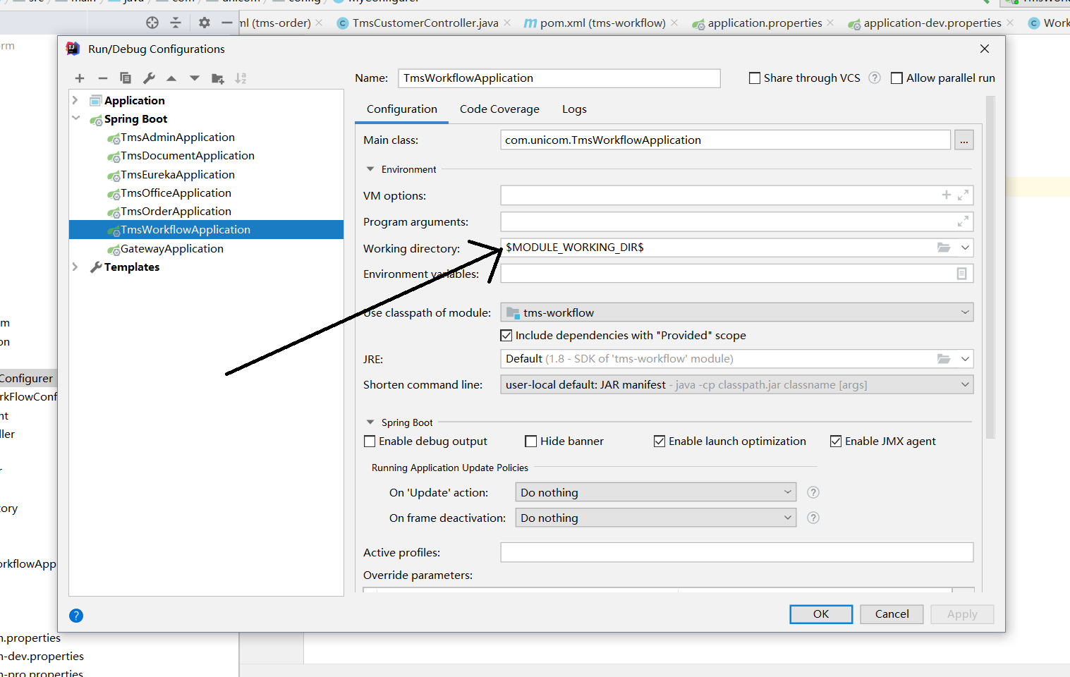This screenshot has height=677, width=1070.
Task: Insert macro in VM options plus icon
Action: pyautogui.click(x=947, y=195)
